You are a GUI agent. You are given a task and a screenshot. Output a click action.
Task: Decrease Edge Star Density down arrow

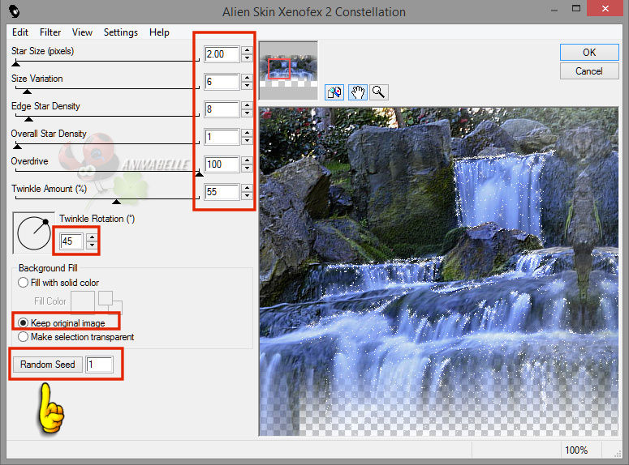(x=247, y=113)
